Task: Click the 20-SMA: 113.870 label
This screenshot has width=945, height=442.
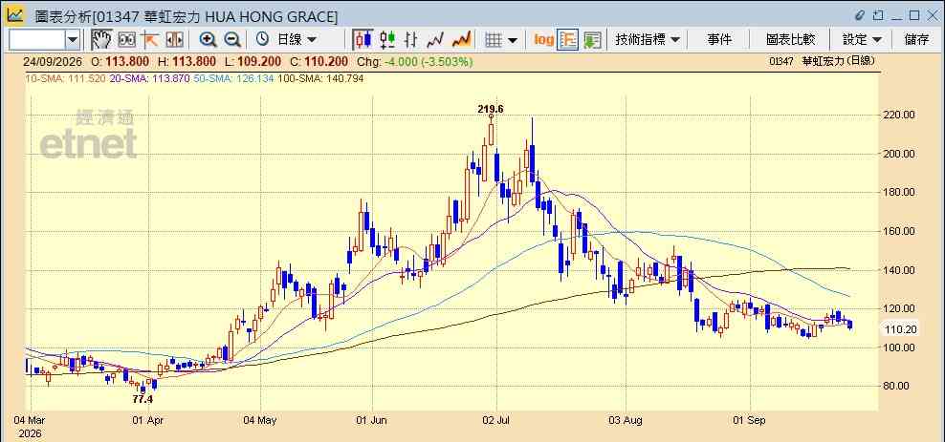Action: [x=149, y=78]
